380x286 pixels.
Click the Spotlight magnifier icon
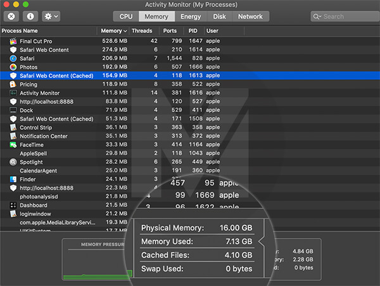tap(13, 162)
